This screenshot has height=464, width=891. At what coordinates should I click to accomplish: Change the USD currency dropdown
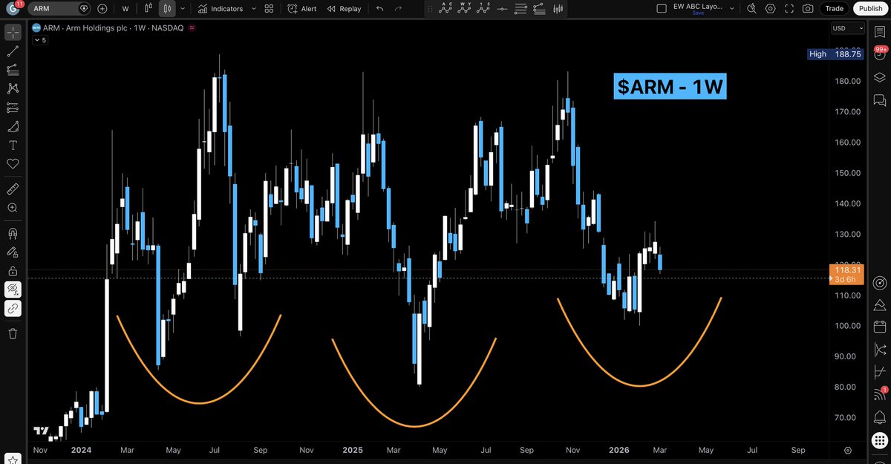849,28
